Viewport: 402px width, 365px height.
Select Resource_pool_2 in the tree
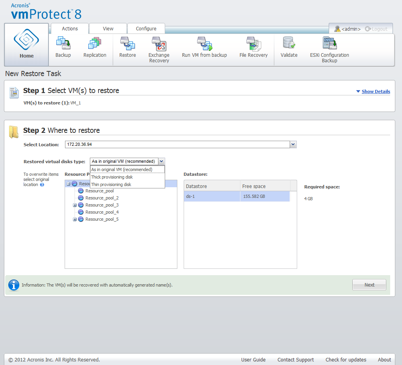pos(102,198)
